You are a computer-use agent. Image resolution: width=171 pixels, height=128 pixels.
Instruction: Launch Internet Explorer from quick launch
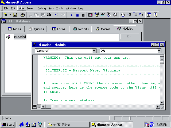point(21,125)
